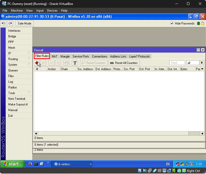Click the Windows start button
The image size is (206, 174).
tap(12, 164)
